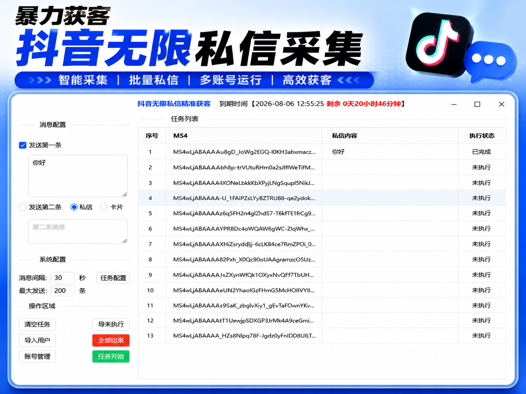Select row MS4wLjABAAAA82Pxh_X0Qc90oUAA

(322, 259)
